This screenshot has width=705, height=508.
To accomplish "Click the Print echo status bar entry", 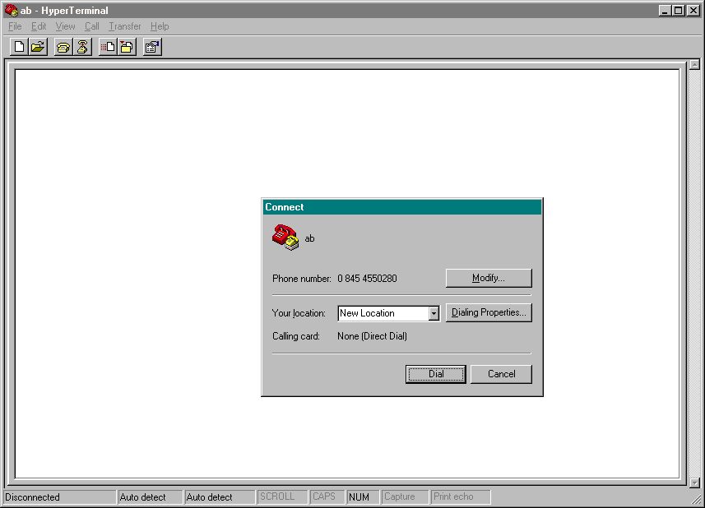I will click(460, 497).
